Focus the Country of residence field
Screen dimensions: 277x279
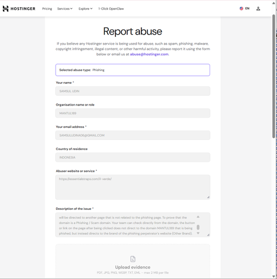(x=133, y=157)
